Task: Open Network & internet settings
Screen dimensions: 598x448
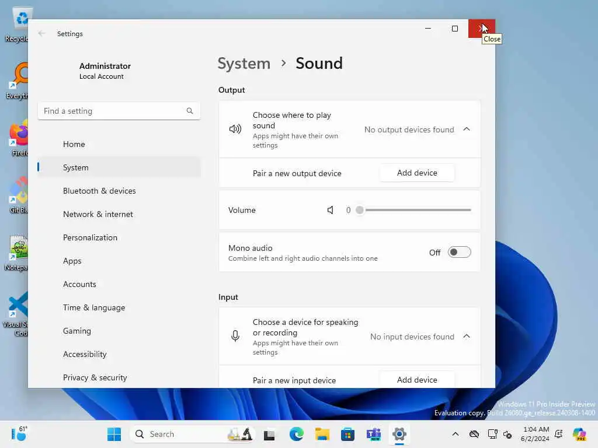Action: click(x=119, y=214)
